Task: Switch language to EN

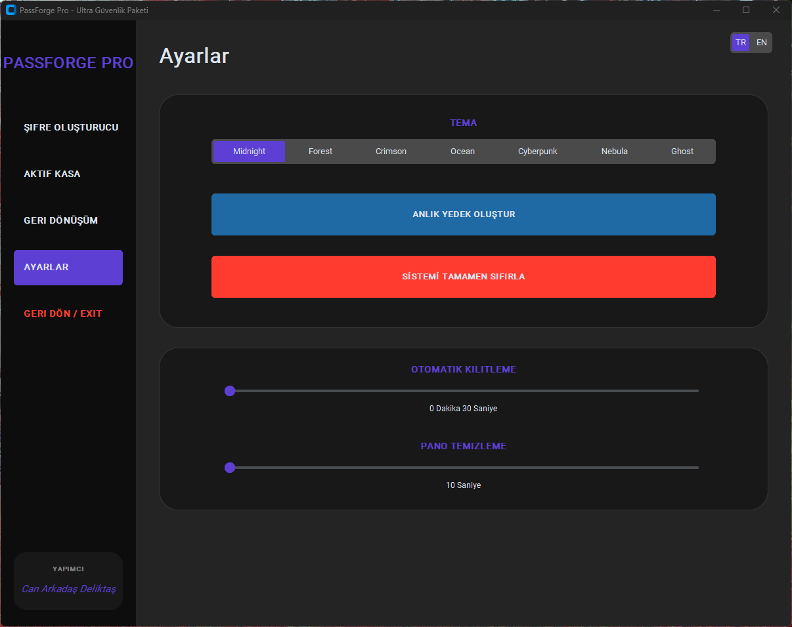Action: click(761, 42)
